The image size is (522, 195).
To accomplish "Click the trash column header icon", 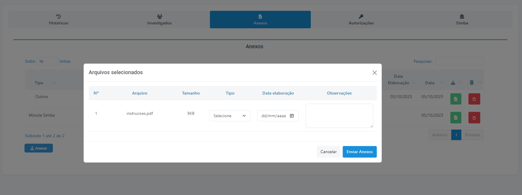I will click(472, 83).
